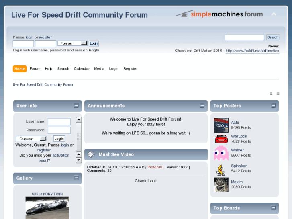This screenshot has width=292, height=219.
Task: Click the User Info Login button
Action: 59,139
